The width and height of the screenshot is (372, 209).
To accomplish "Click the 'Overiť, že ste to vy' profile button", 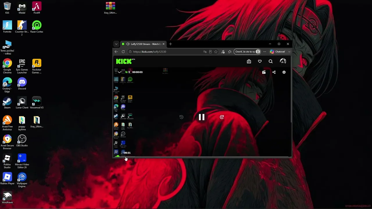I will click(x=247, y=52).
